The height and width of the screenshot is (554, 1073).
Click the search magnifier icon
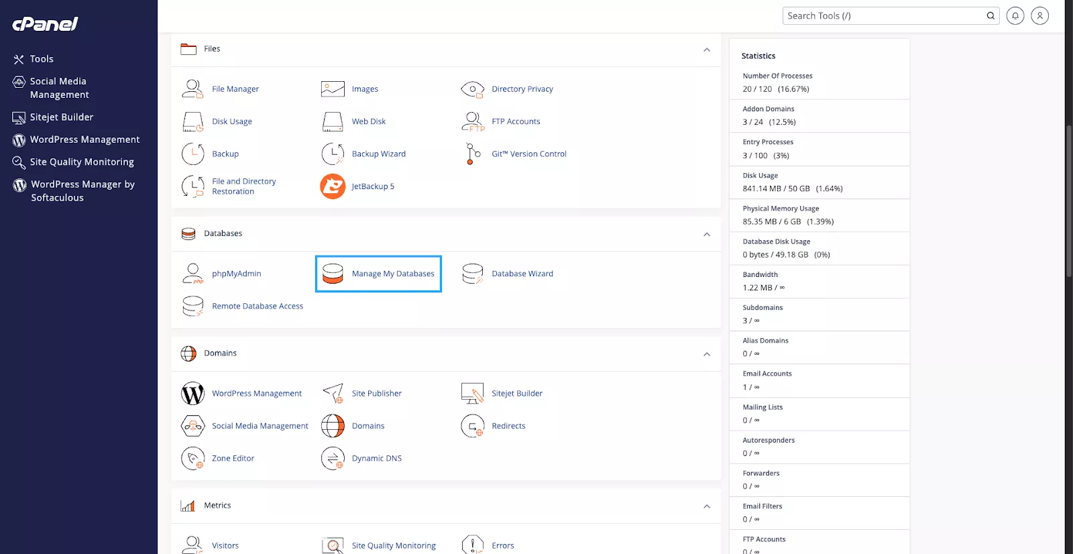coord(991,15)
